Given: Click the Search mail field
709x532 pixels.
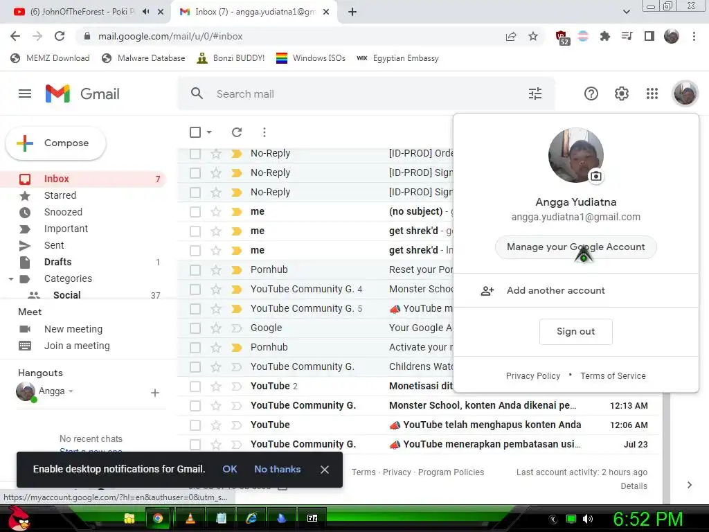Looking at the screenshot, I should pyautogui.click(x=366, y=94).
